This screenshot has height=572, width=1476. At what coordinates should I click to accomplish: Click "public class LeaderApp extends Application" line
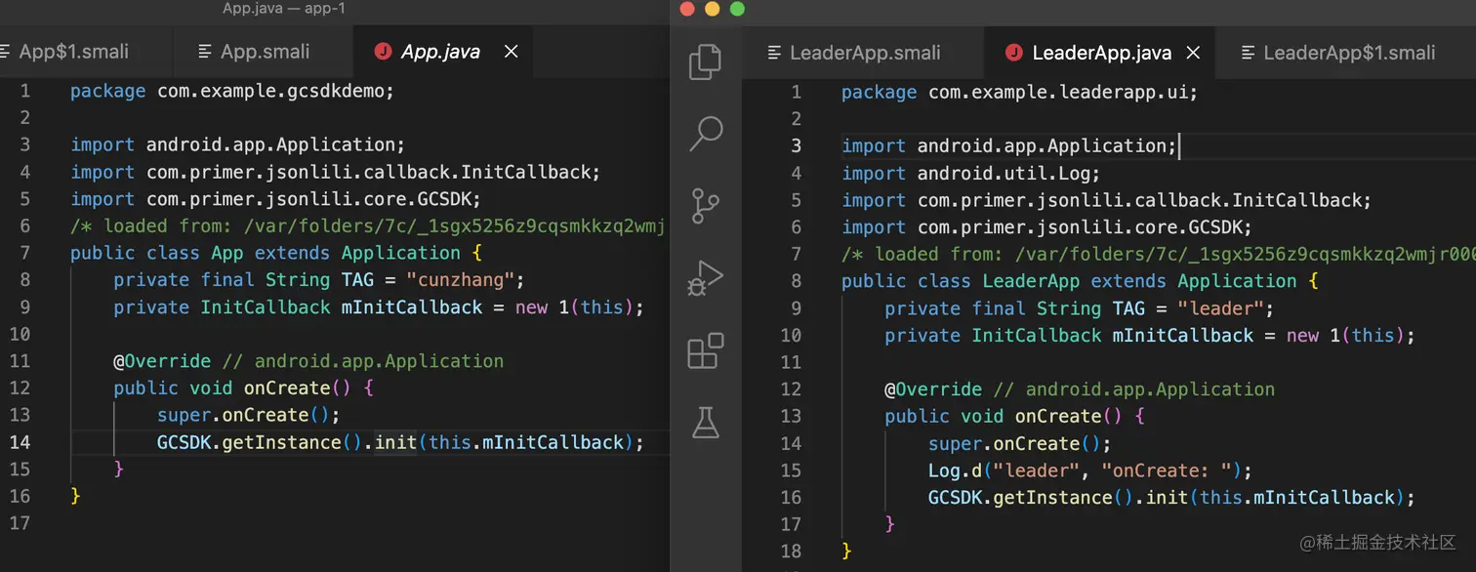tap(1080, 281)
